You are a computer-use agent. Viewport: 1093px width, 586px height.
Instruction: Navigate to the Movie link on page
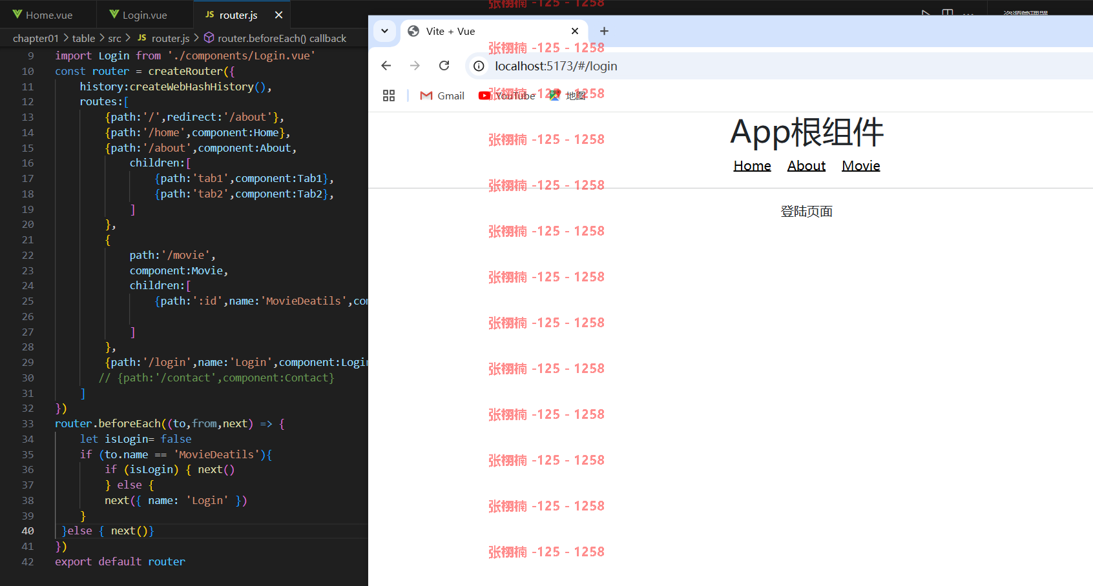click(860, 166)
